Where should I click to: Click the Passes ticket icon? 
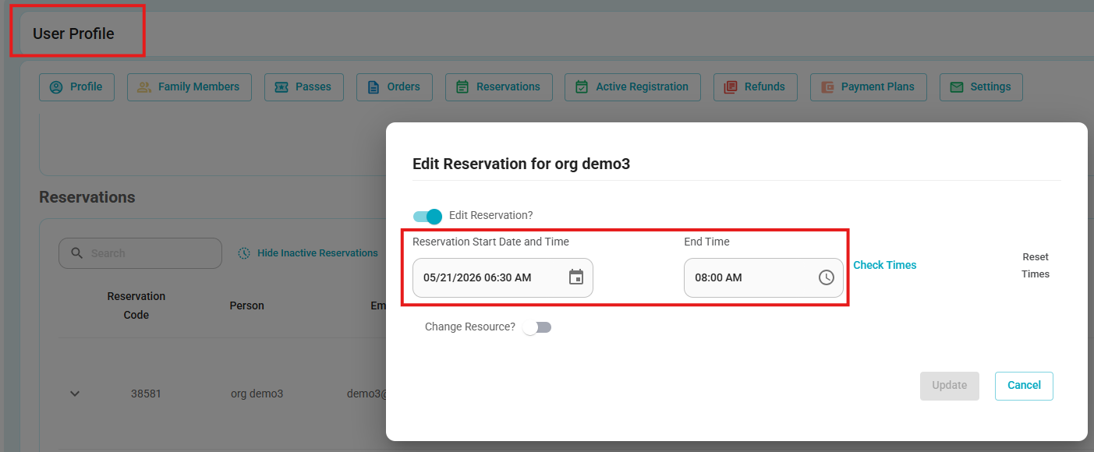(x=281, y=87)
